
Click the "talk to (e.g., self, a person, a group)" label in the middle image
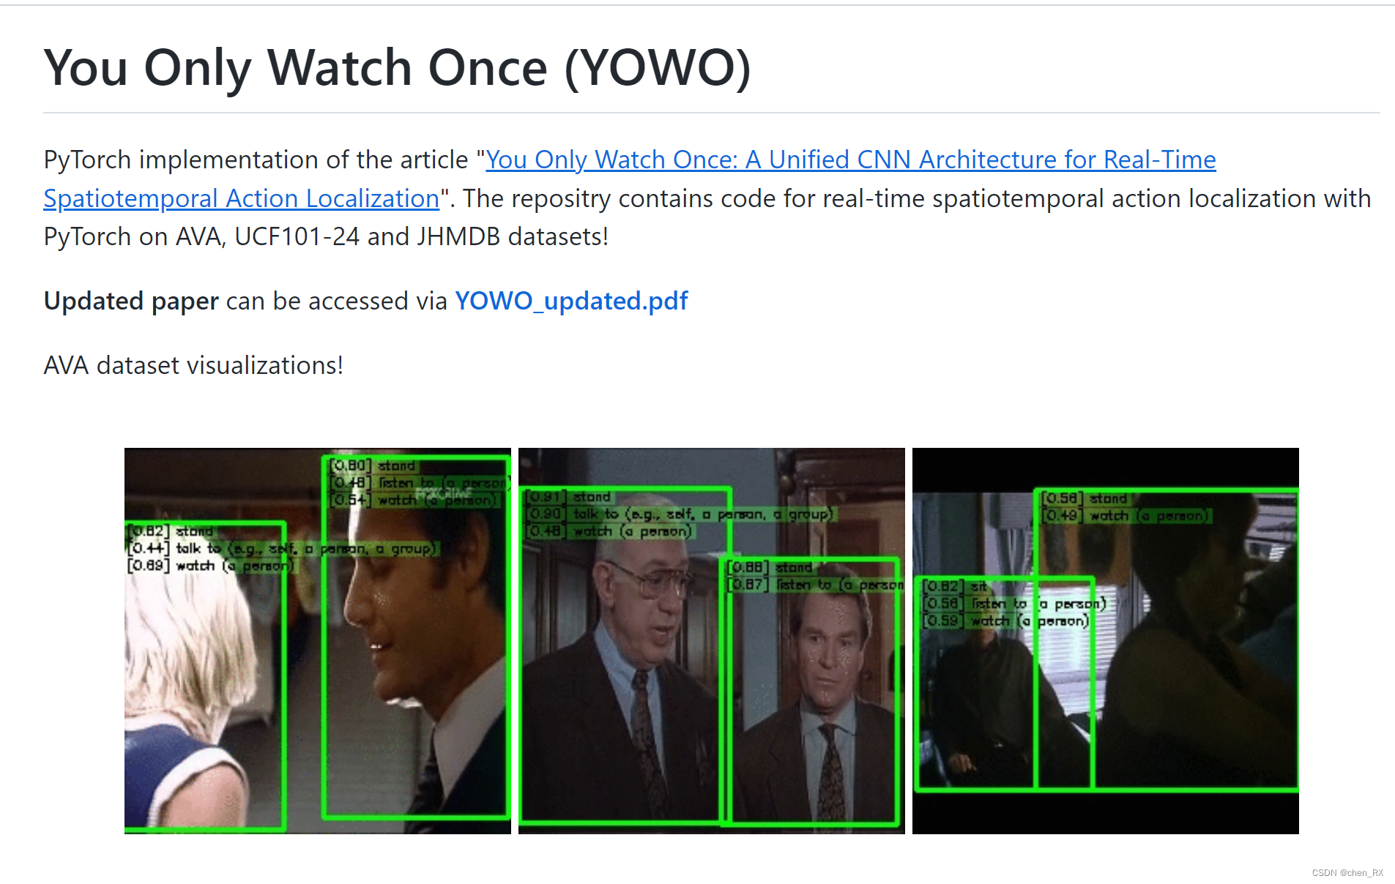[704, 514]
